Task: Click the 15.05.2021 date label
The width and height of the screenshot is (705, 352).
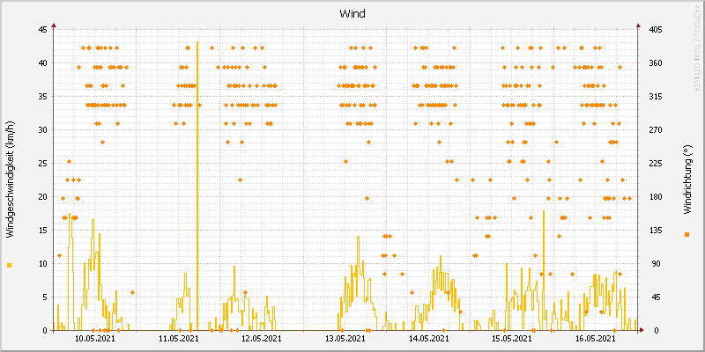Action: coord(512,338)
